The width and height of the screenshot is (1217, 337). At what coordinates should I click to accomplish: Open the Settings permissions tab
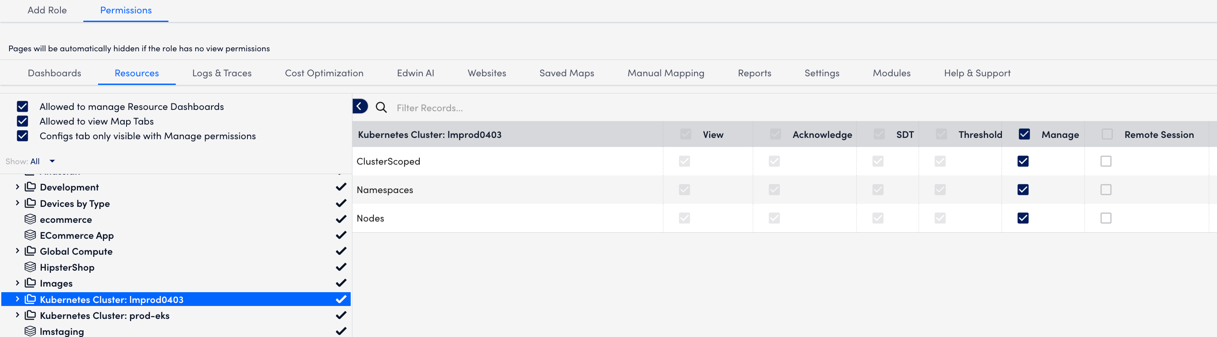(x=821, y=73)
